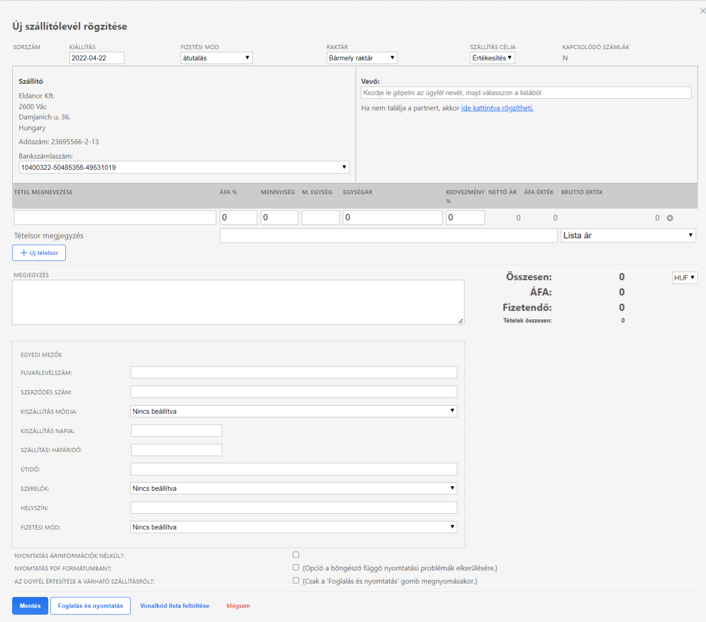This screenshot has height=622, width=706.
Task: Click the Szerződés szám input field
Action: click(x=294, y=392)
